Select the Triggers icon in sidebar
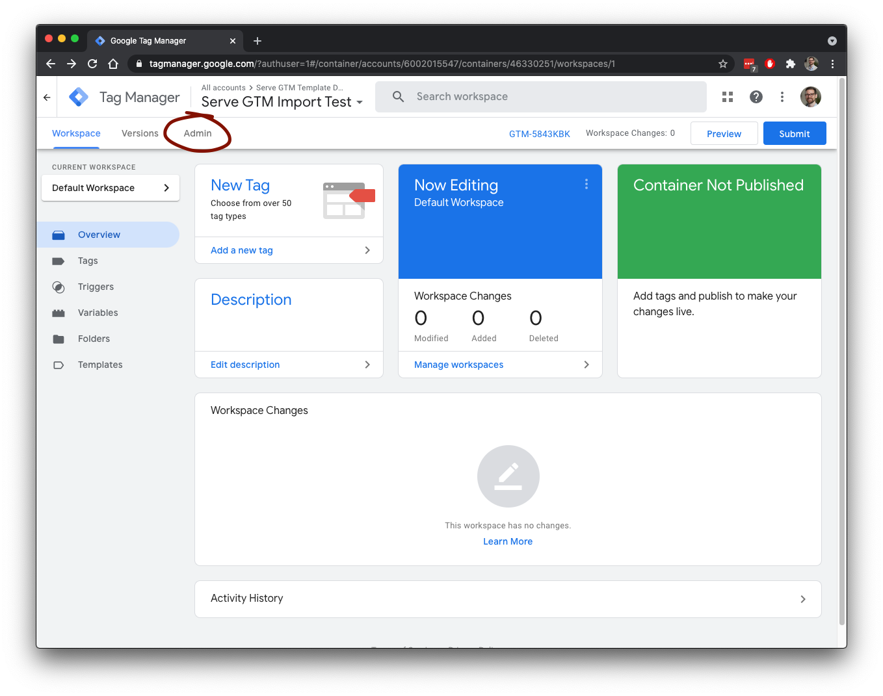Image resolution: width=883 pixels, height=696 pixels. click(x=59, y=287)
